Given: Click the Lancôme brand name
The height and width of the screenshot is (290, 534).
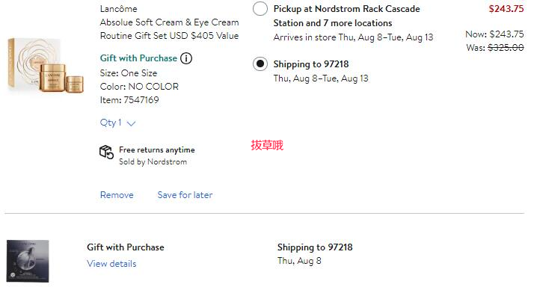Looking at the screenshot, I should tap(118, 9).
